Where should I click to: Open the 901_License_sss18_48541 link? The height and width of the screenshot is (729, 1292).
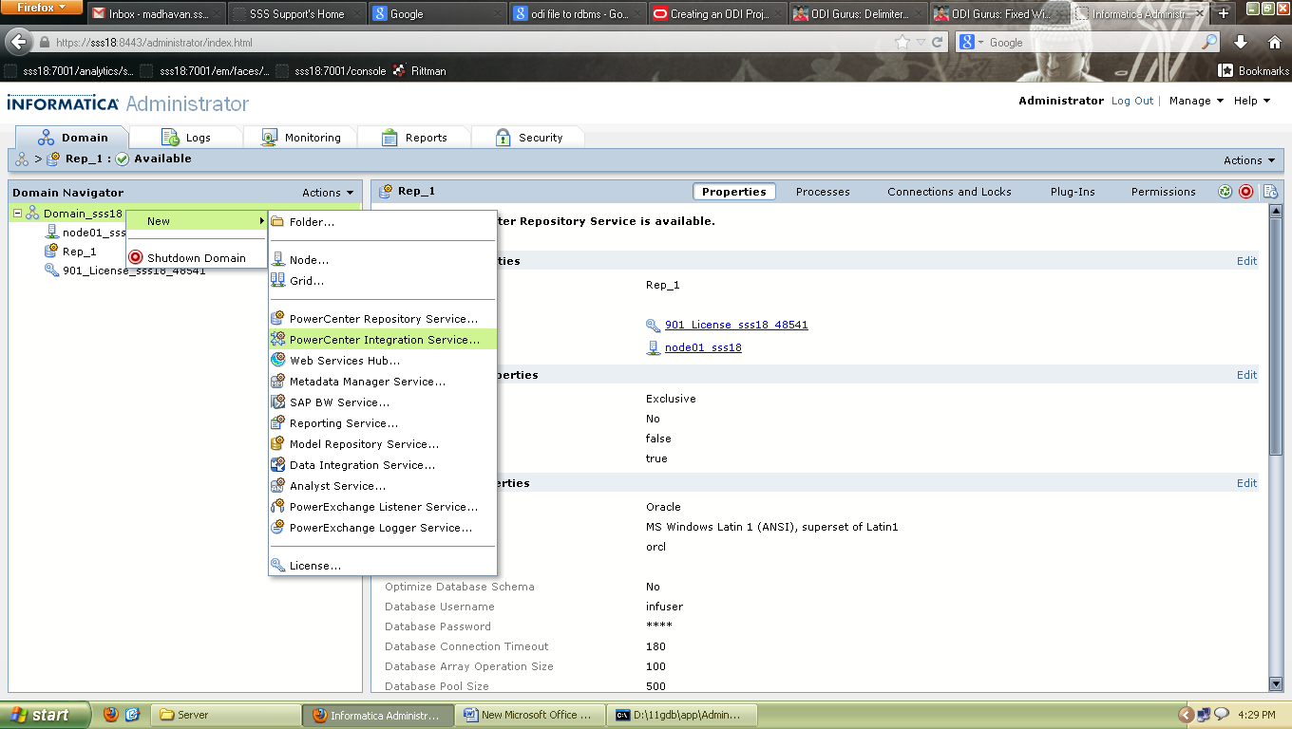tap(736, 325)
